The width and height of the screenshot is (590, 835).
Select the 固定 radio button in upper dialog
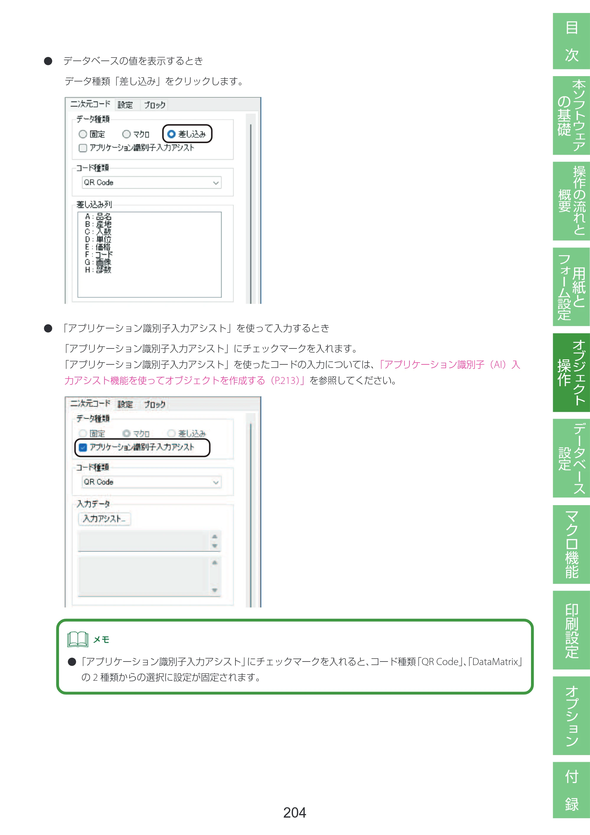pos(83,134)
